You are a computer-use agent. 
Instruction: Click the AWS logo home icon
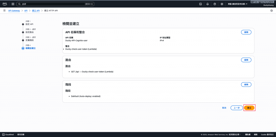[x=5, y=4]
